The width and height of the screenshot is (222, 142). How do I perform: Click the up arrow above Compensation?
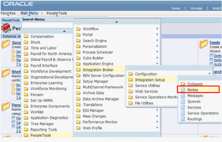pos(64,31)
